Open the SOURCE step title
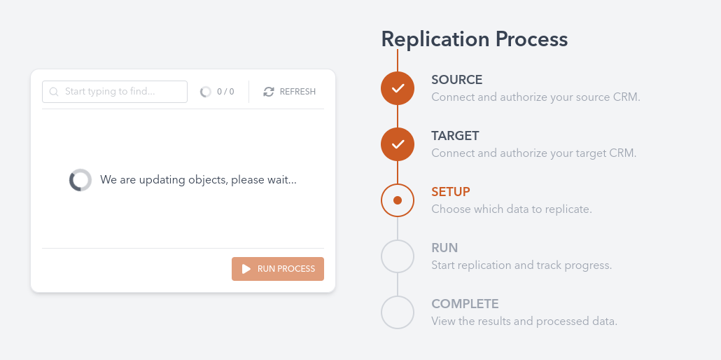This screenshot has width=721, height=360. click(x=456, y=80)
